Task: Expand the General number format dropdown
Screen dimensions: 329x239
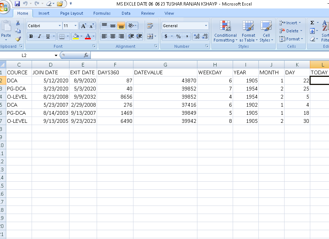Action: tap(206, 26)
